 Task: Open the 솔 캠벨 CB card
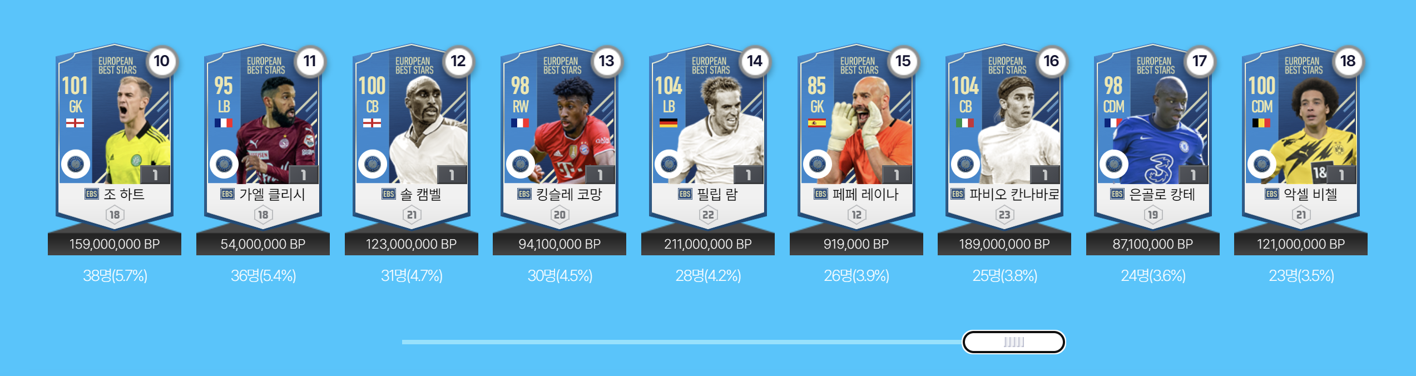pos(412,136)
